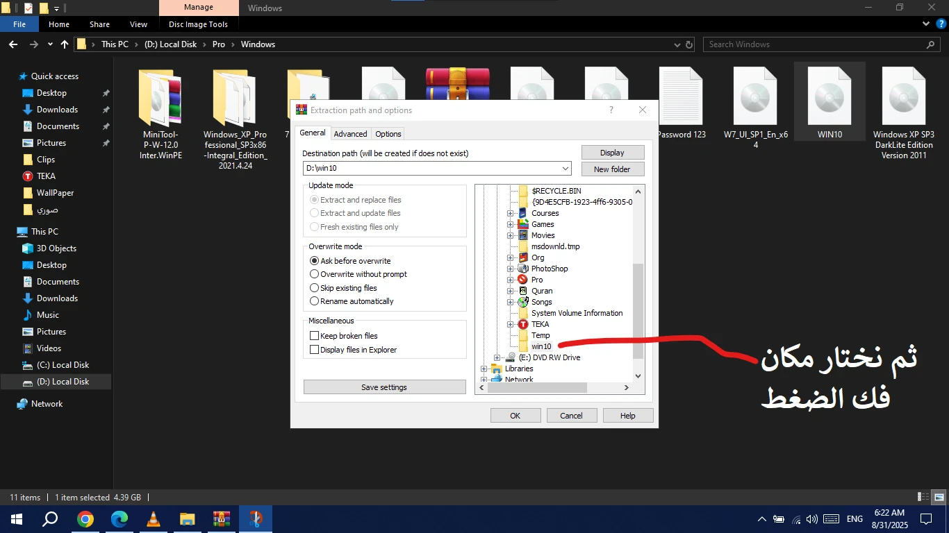Open the Home ribbon tab
The height and width of the screenshot is (533, 949).
click(59, 24)
